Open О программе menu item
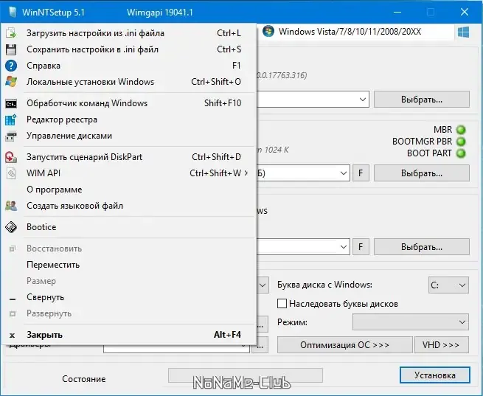 [129, 190]
